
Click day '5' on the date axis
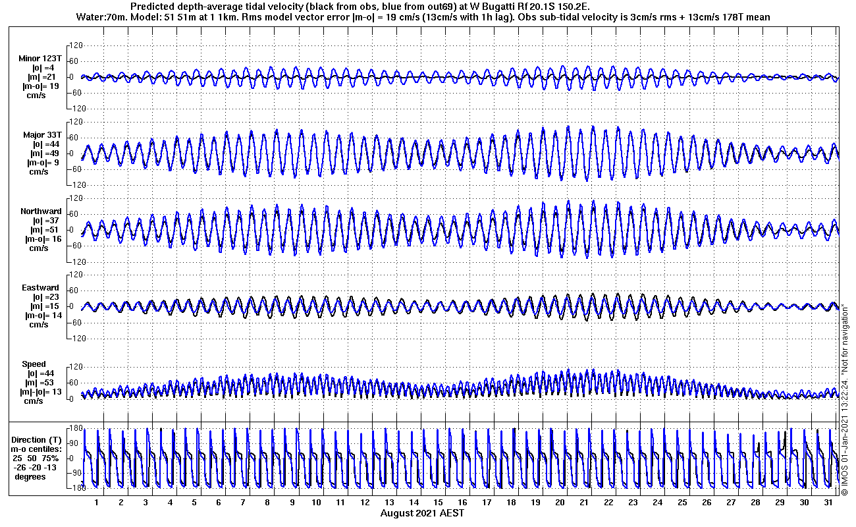click(194, 503)
